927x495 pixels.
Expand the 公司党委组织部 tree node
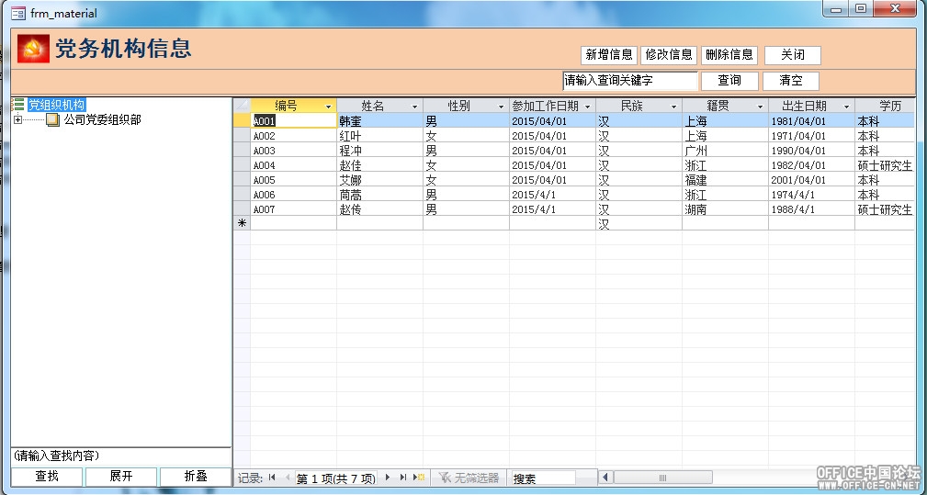17,120
